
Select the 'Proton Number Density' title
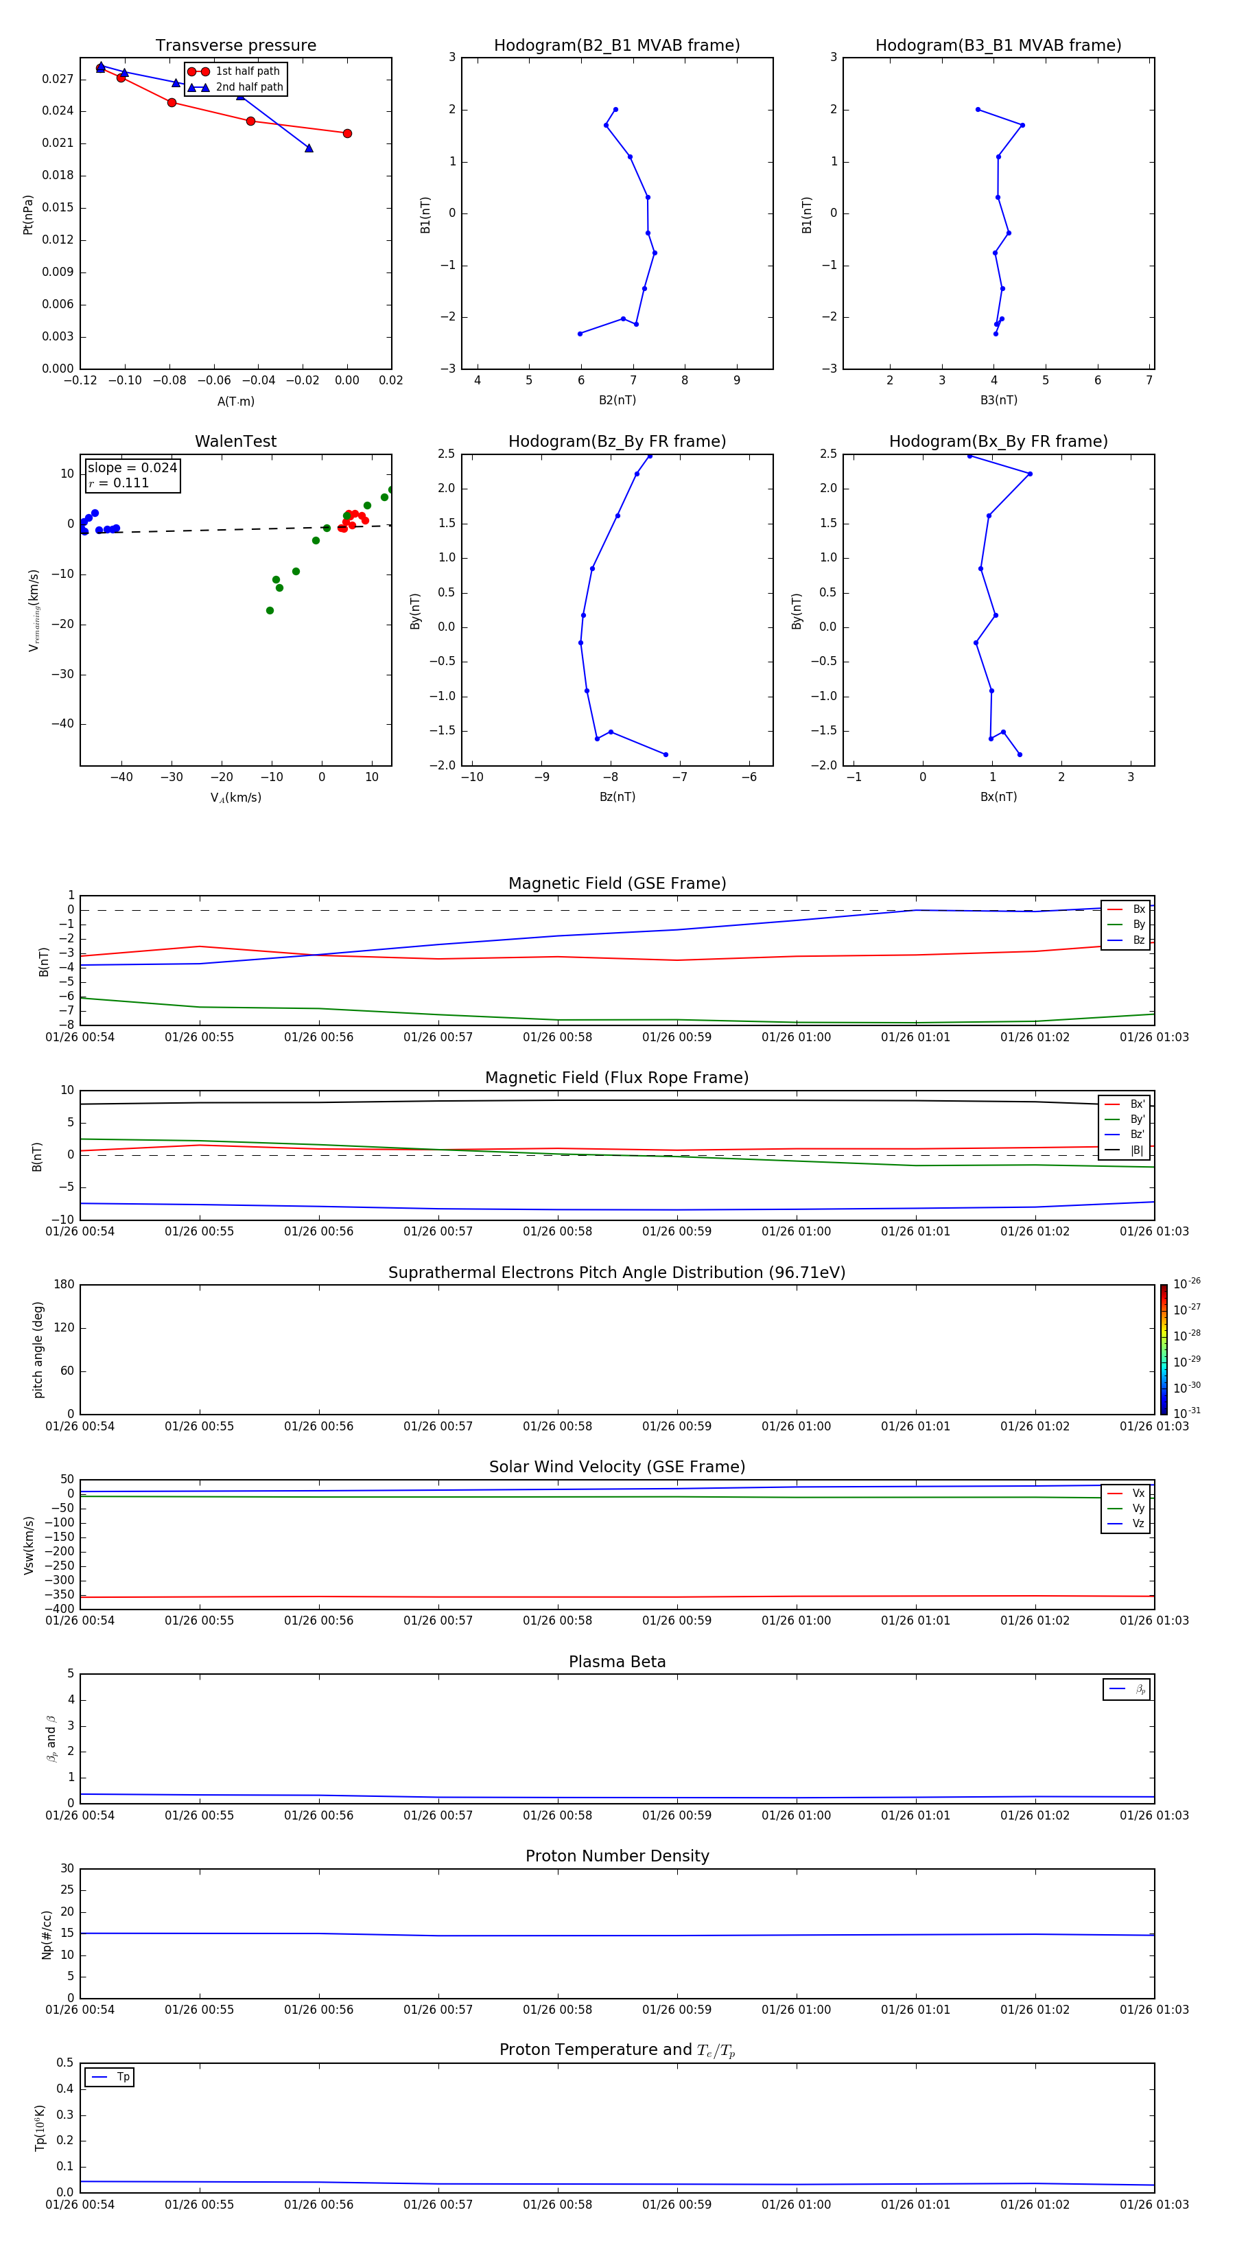617,1856
